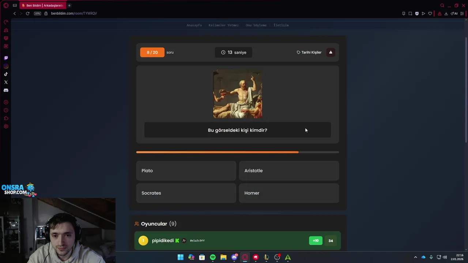Screen dimensions: 468x263
Task: Expand the system tray hidden icons chevron
Action: point(415,257)
